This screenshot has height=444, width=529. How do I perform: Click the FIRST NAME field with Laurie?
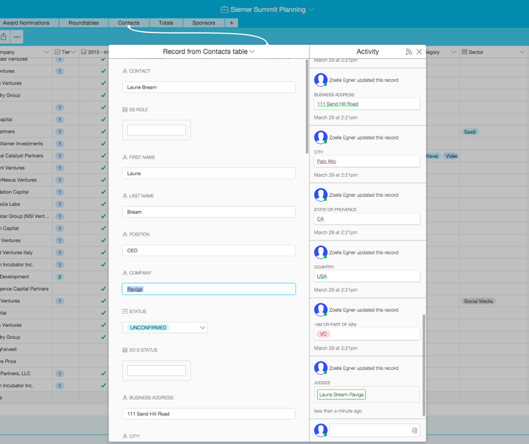(x=209, y=173)
